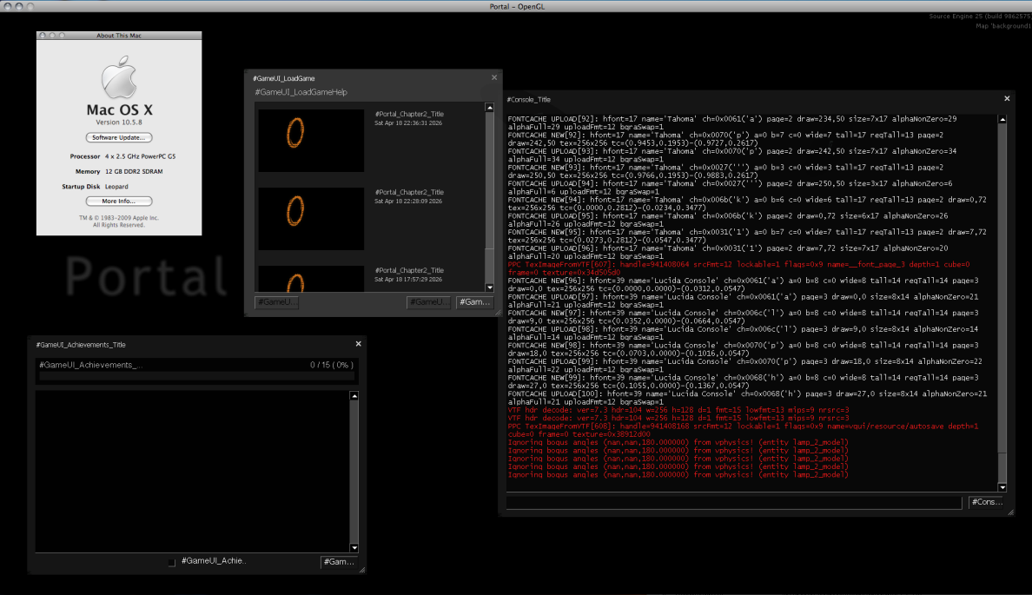Click the 'Map background1' overlay text

click(1003, 26)
